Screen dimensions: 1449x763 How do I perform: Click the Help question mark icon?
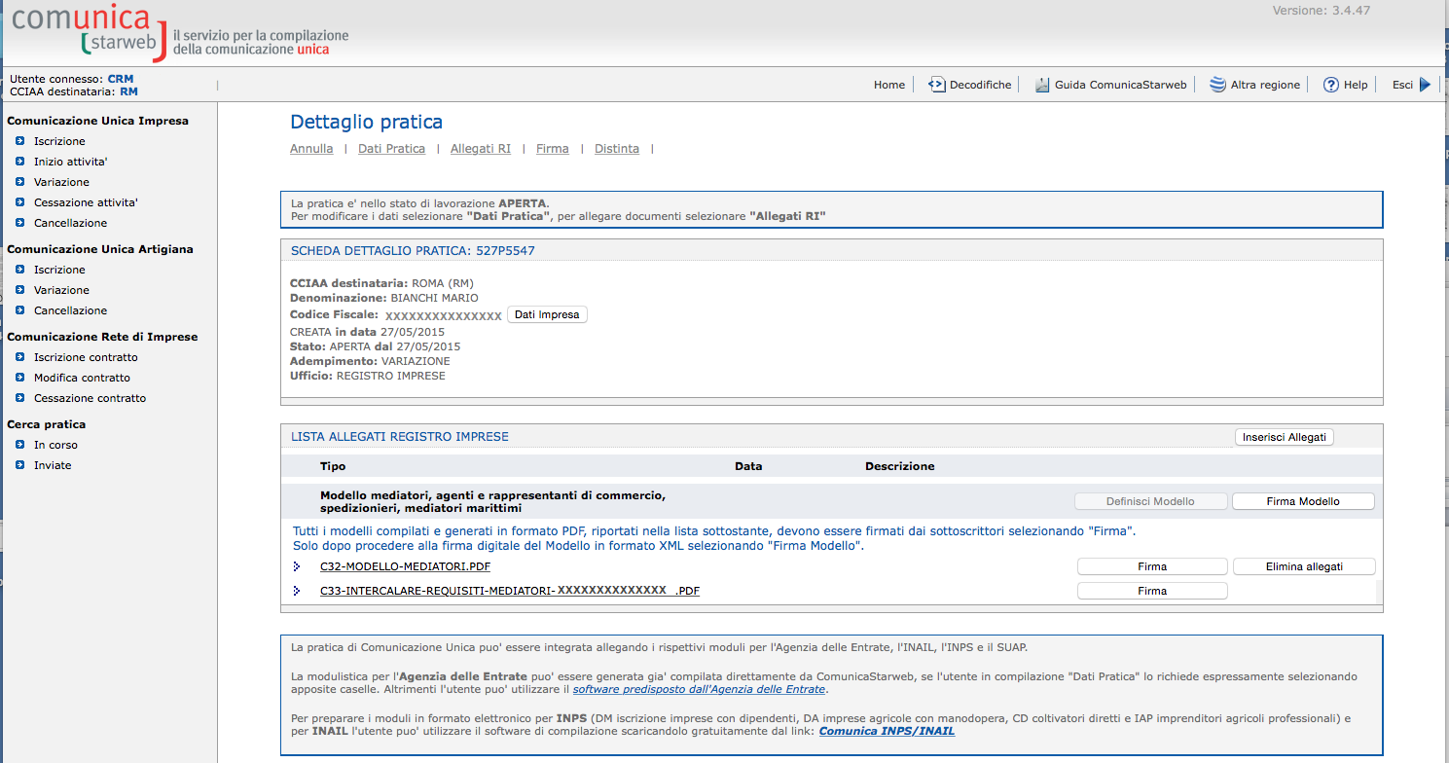point(1331,85)
